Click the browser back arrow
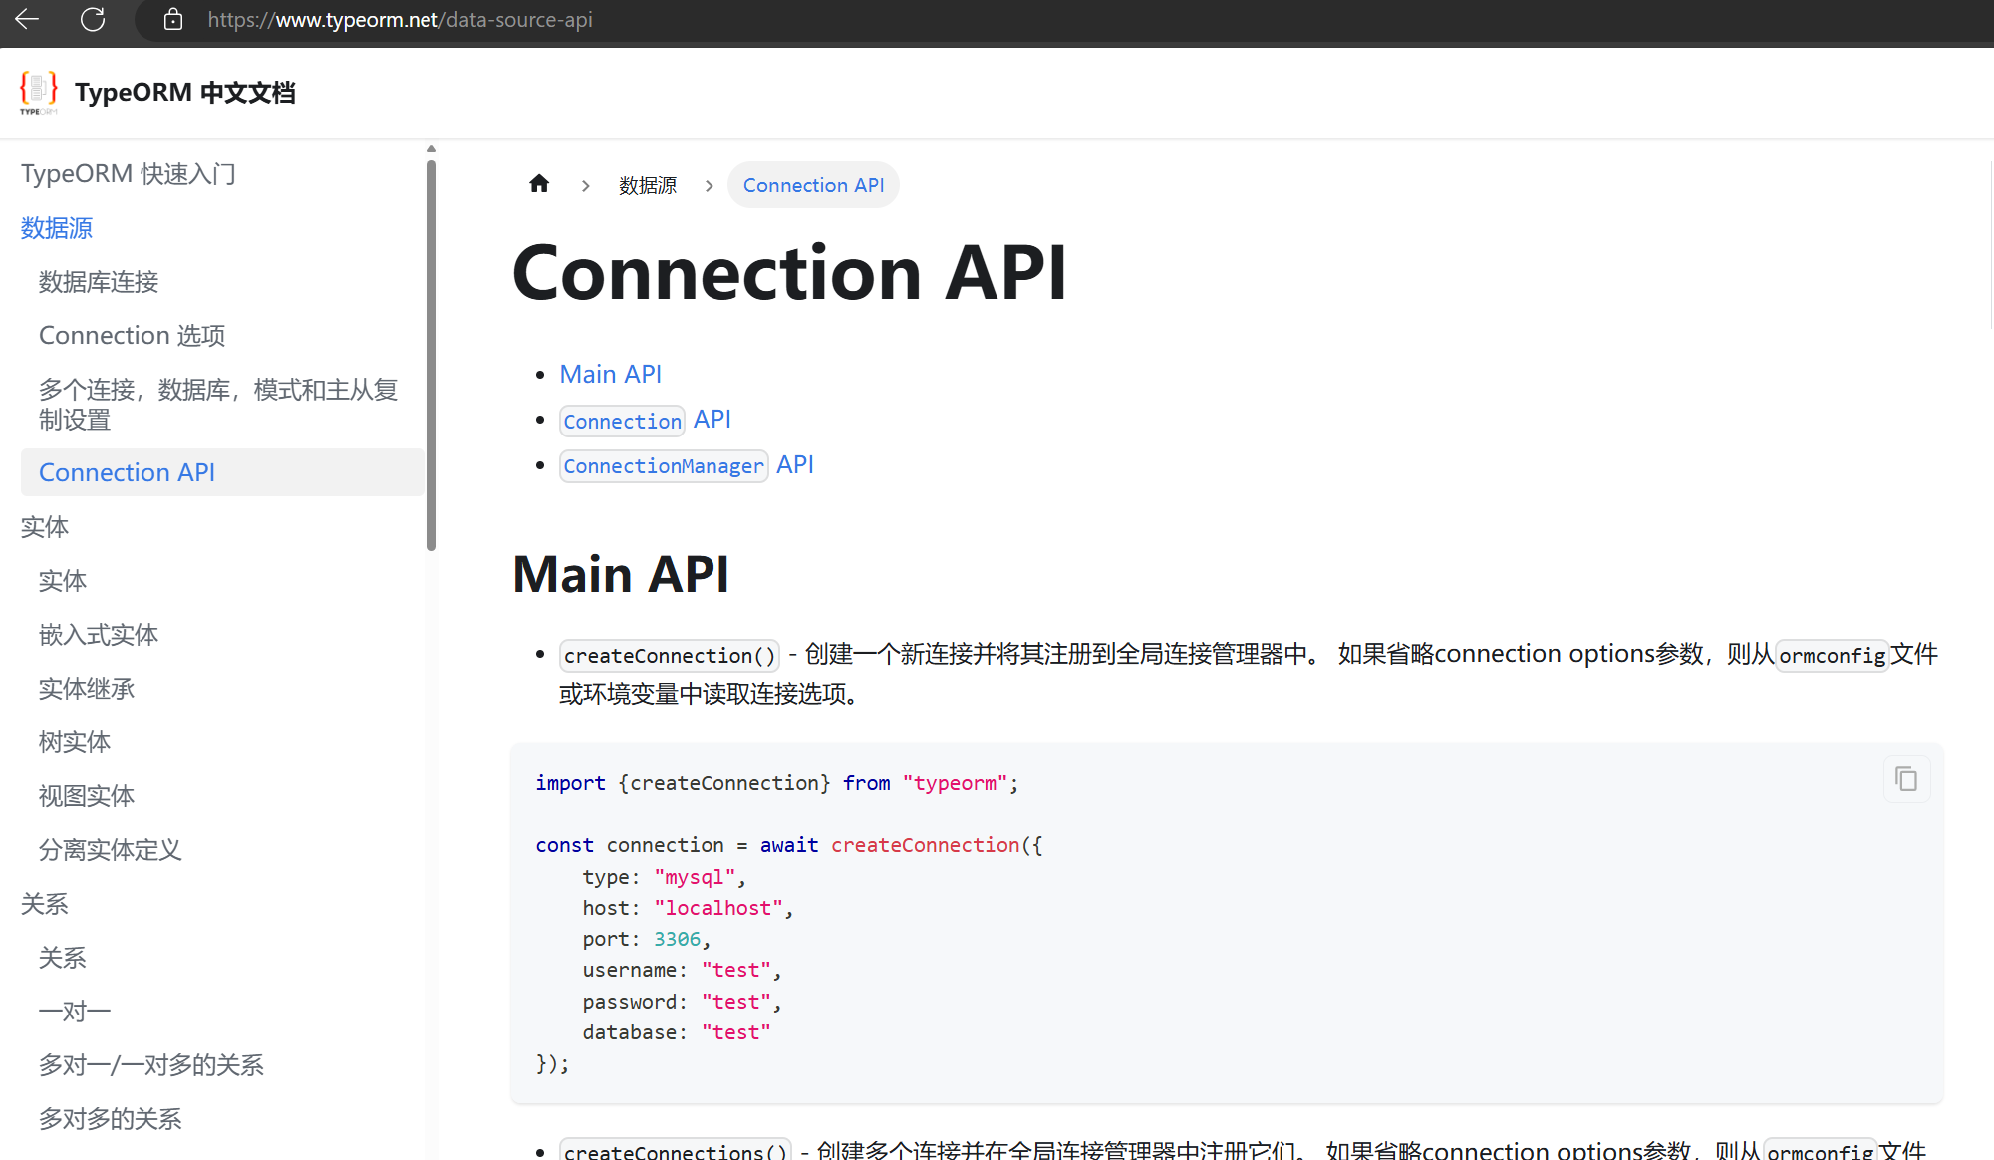1994x1160 pixels. click(27, 19)
